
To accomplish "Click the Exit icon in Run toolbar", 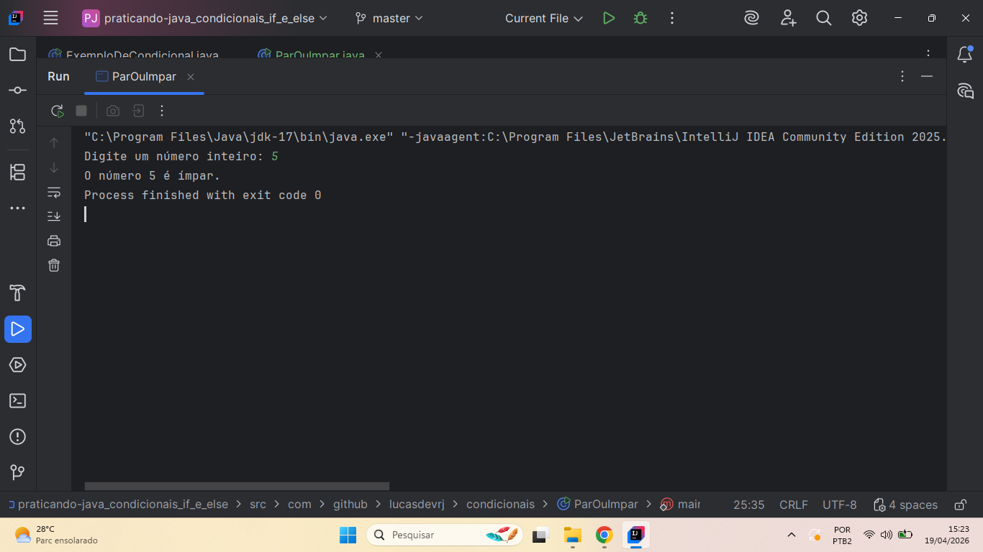I will pyautogui.click(x=137, y=111).
